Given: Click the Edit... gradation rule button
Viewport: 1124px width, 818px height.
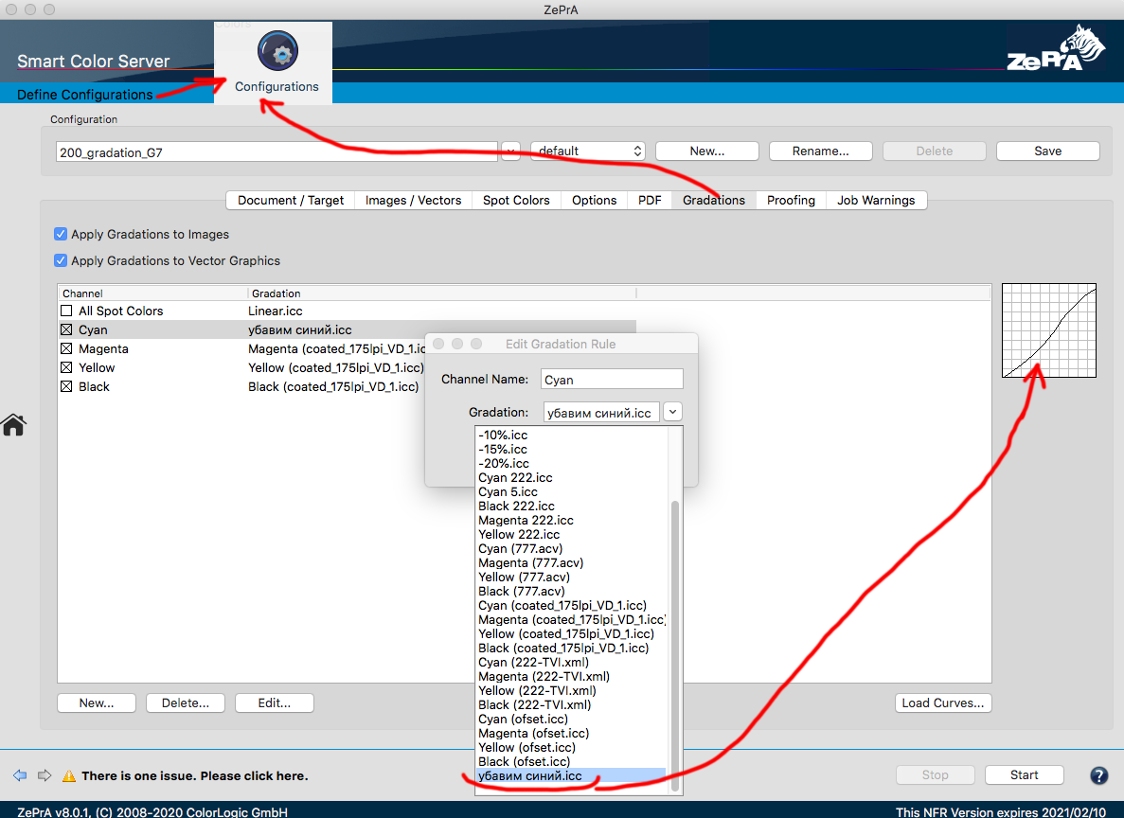Looking at the screenshot, I should pyautogui.click(x=275, y=703).
